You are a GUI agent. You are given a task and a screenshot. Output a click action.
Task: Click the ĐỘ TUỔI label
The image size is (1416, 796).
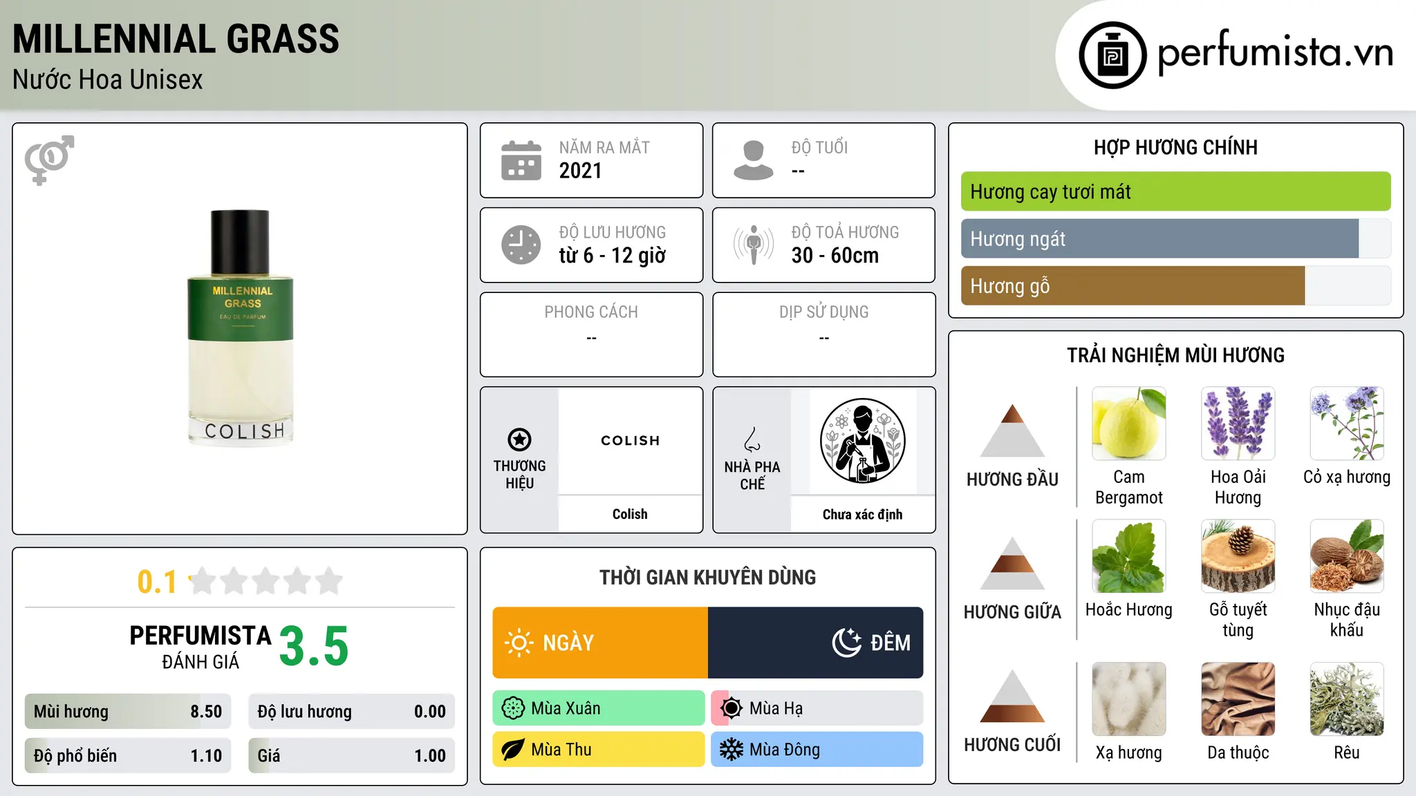(x=819, y=147)
